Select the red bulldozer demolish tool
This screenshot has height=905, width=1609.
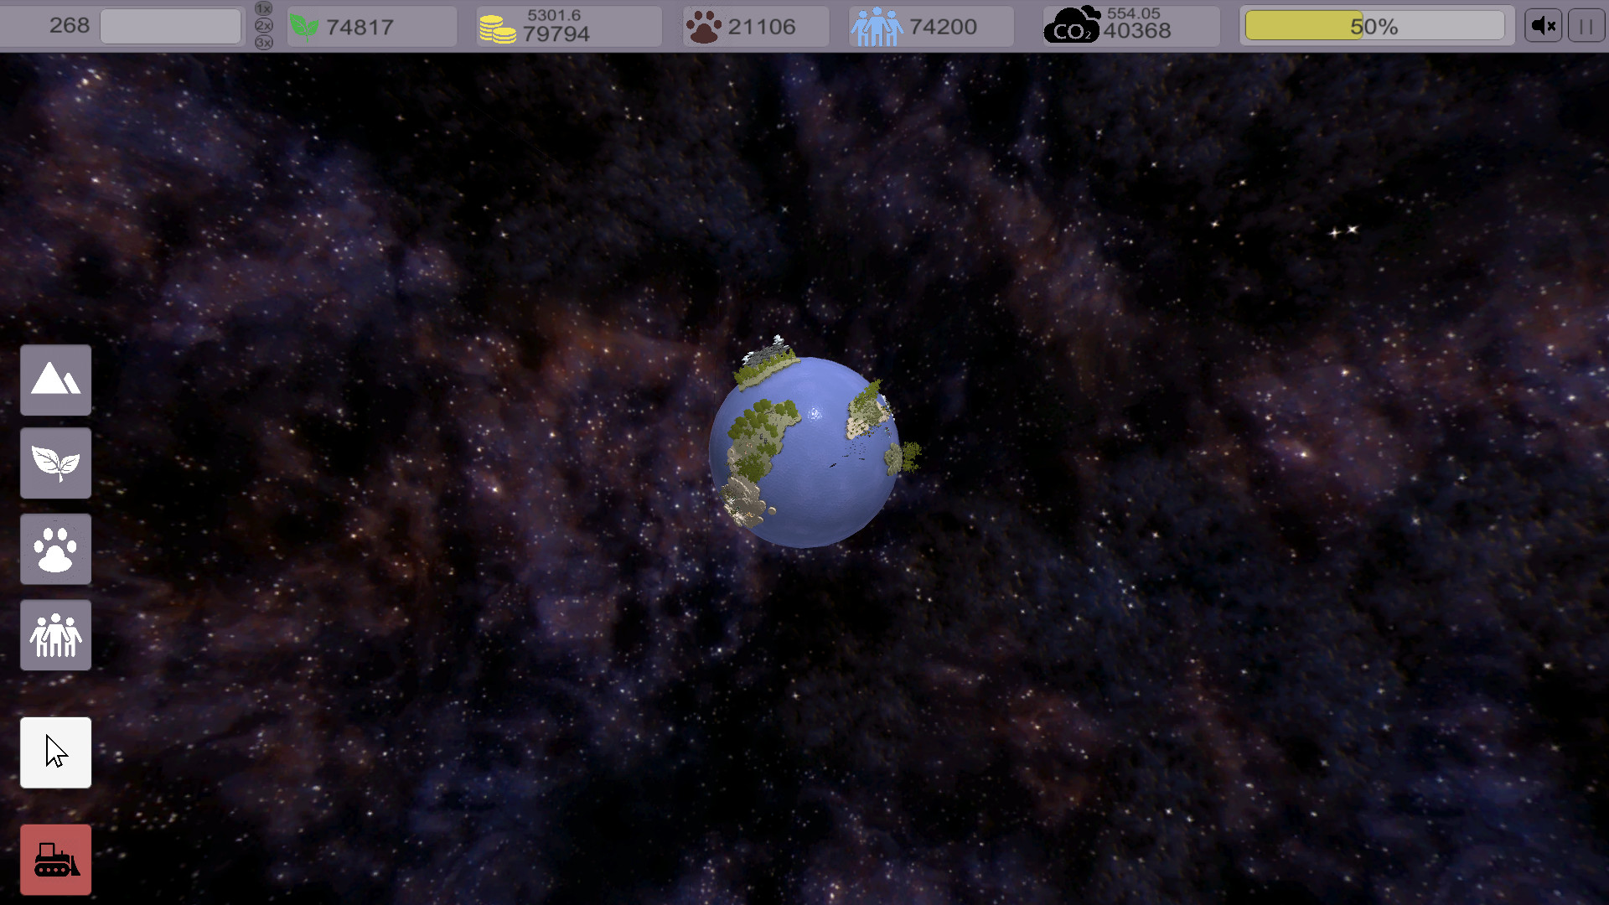55,859
